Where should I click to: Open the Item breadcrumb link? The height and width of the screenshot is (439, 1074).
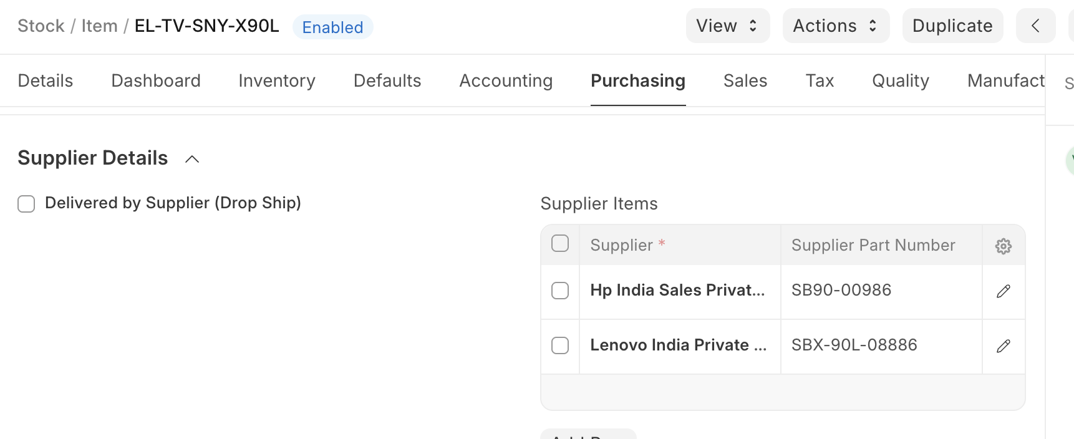coord(99,26)
